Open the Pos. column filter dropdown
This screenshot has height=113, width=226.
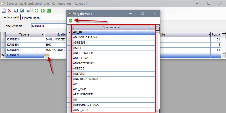[x=219, y=34]
